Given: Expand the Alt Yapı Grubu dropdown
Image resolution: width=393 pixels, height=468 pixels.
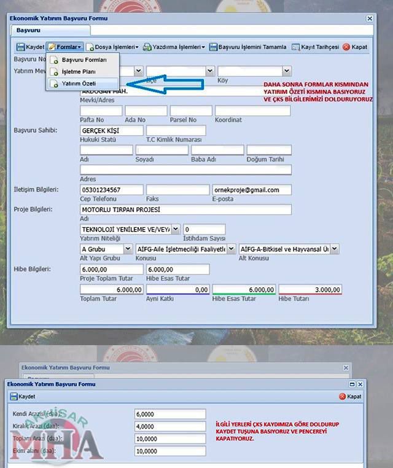Looking at the screenshot, I should (x=128, y=249).
